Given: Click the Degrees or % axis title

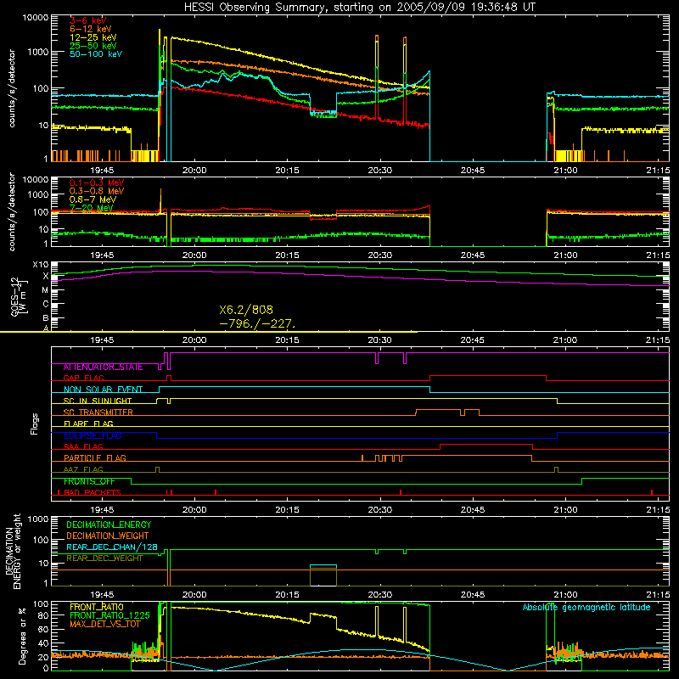Looking at the screenshot, I should pyautogui.click(x=22, y=636).
